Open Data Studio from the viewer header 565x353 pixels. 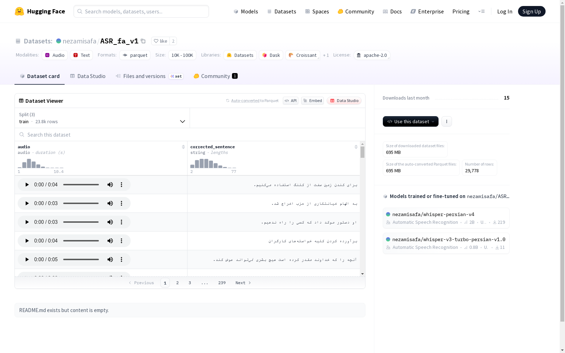click(344, 101)
